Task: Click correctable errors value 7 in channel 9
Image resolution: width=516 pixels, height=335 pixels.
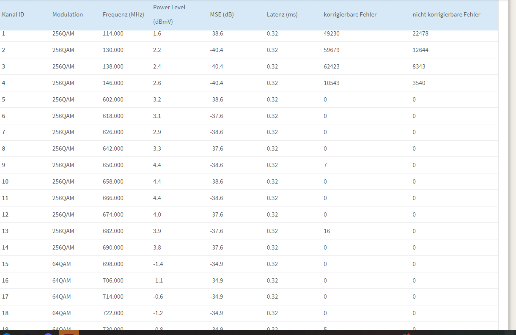Action: (x=325, y=165)
